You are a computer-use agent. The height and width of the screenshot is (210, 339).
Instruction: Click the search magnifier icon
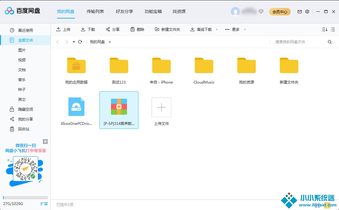pos(330,42)
